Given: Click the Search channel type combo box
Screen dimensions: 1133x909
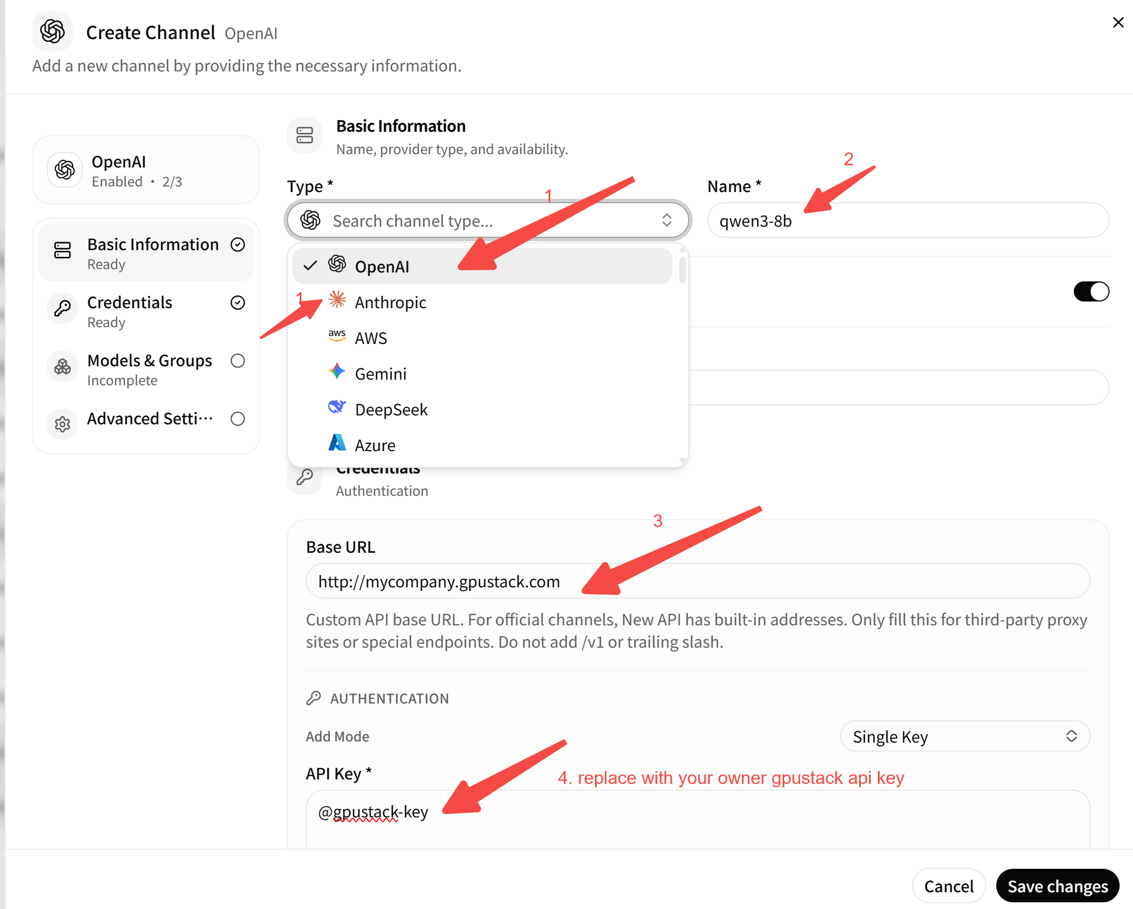Looking at the screenshot, I should click(488, 220).
